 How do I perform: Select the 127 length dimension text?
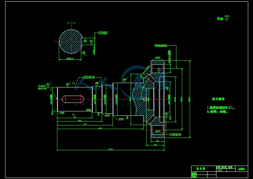[x=84, y=125]
